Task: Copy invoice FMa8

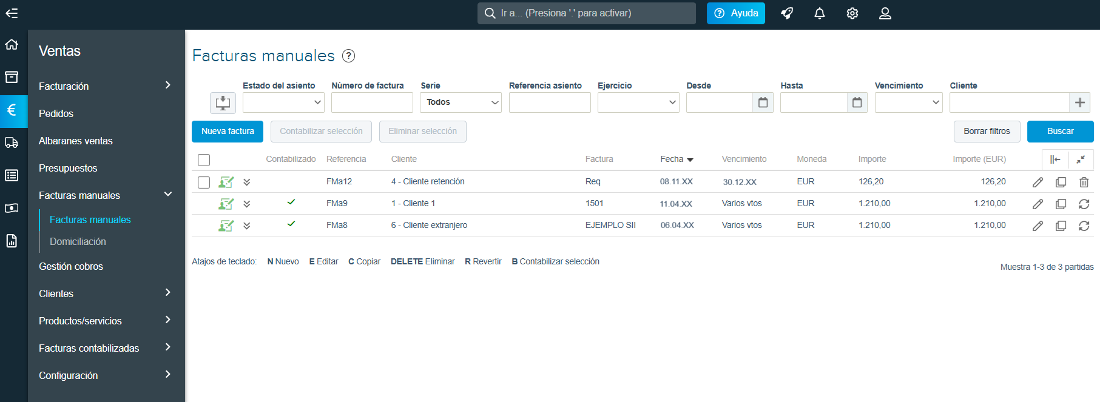Action: (x=1061, y=226)
